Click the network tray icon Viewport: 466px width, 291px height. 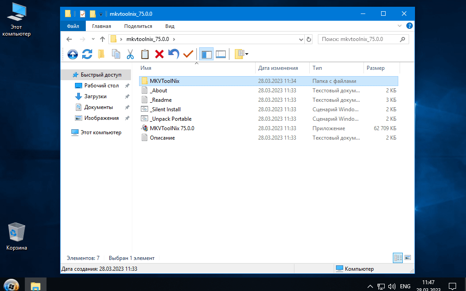381,286
